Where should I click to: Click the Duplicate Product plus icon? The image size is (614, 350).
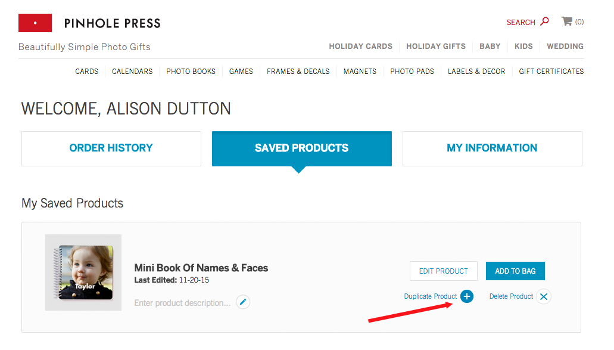tap(467, 296)
